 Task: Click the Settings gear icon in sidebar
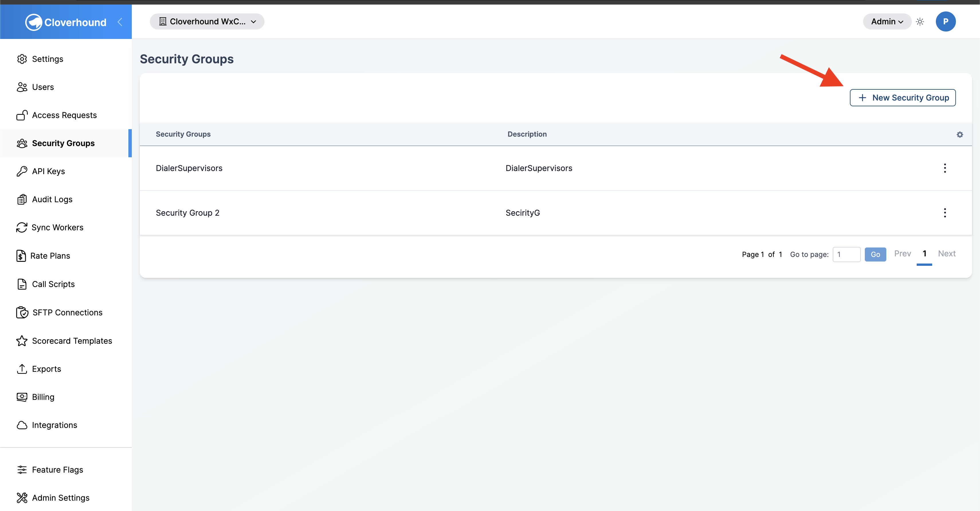point(22,59)
